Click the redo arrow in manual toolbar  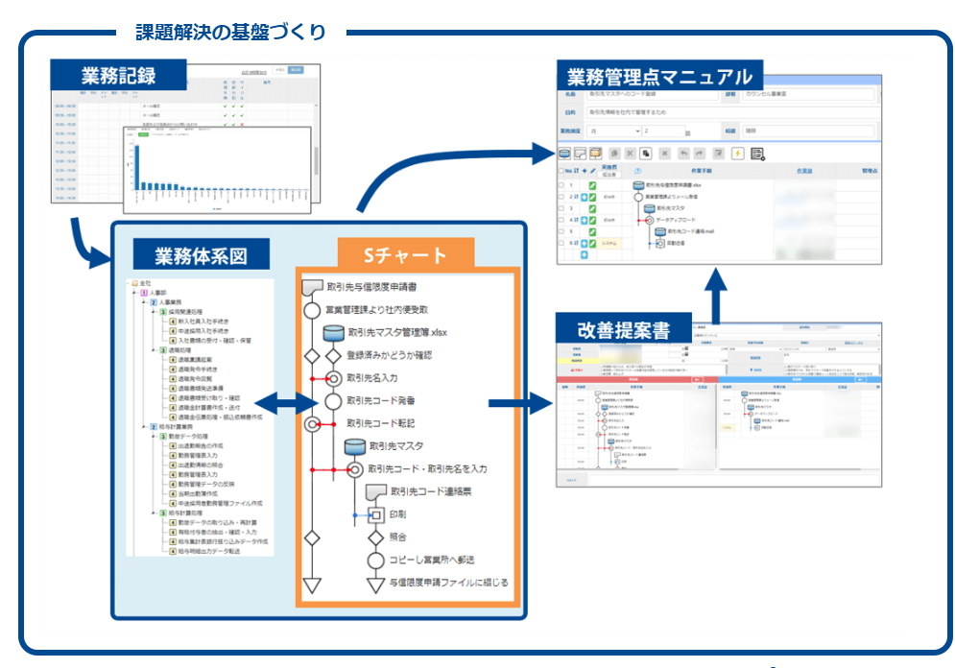(700, 153)
